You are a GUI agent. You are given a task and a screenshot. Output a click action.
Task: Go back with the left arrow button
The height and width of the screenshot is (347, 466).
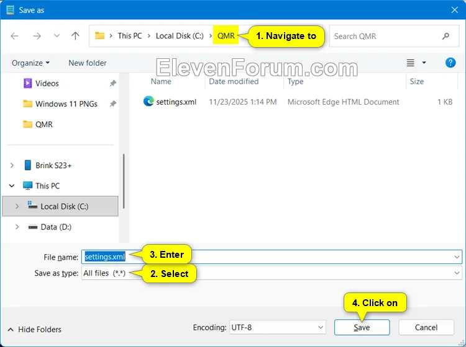(x=14, y=36)
